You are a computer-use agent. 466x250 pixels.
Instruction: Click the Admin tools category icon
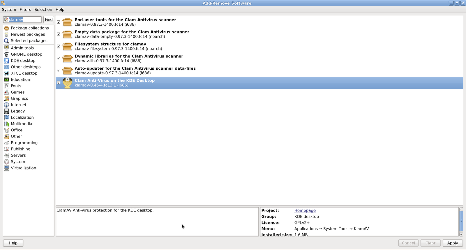(6, 48)
